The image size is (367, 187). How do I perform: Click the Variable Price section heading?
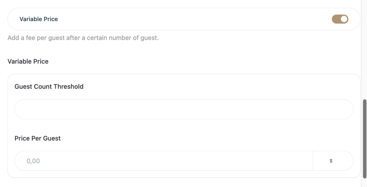[28, 61]
